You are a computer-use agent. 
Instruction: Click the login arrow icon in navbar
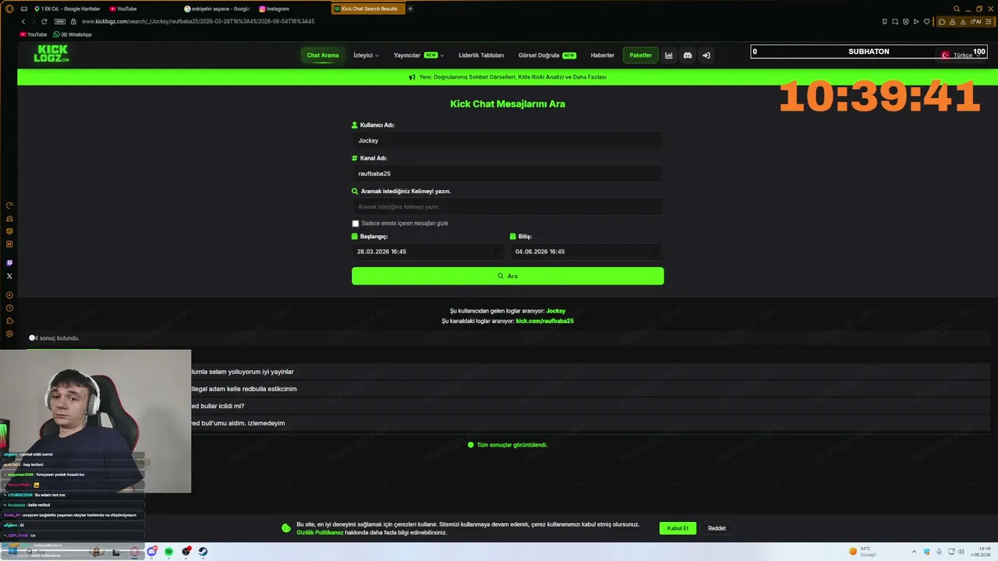(x=706, y=55)
